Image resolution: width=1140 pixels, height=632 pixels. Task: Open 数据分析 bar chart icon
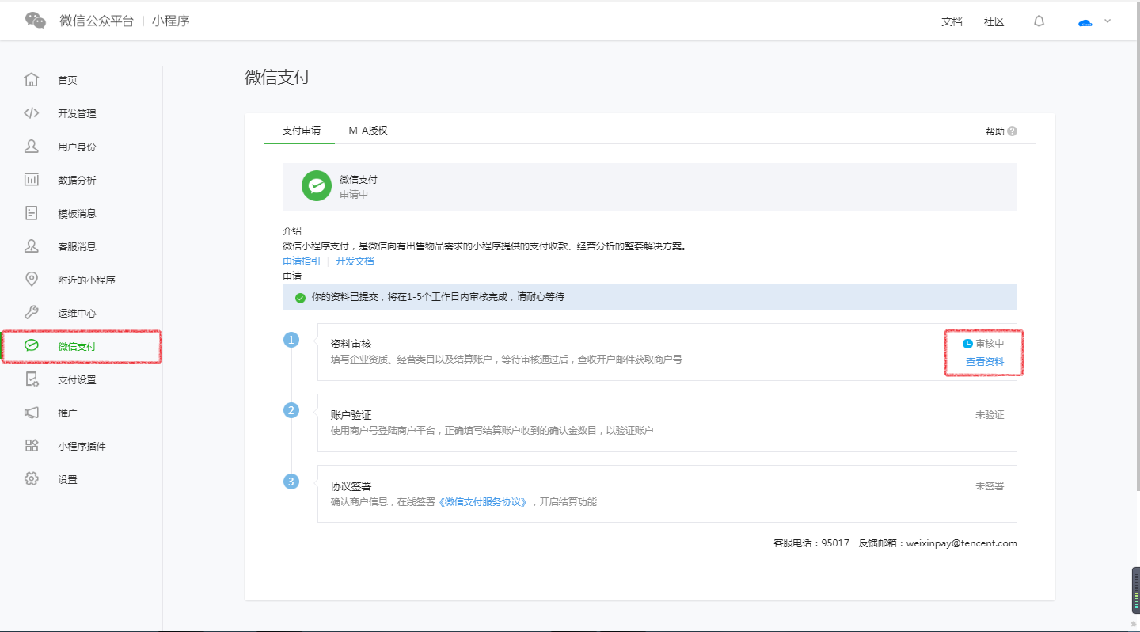(x=32, y=180)
